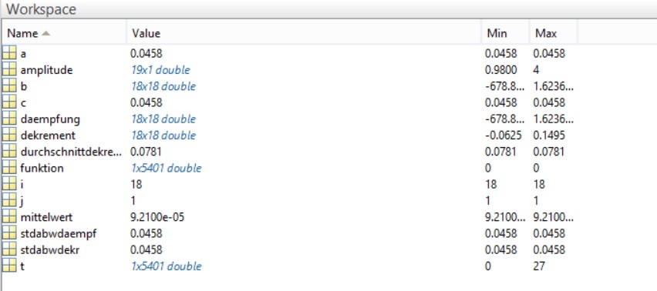Click the icon beside daempfung variable

click(9, 119)
